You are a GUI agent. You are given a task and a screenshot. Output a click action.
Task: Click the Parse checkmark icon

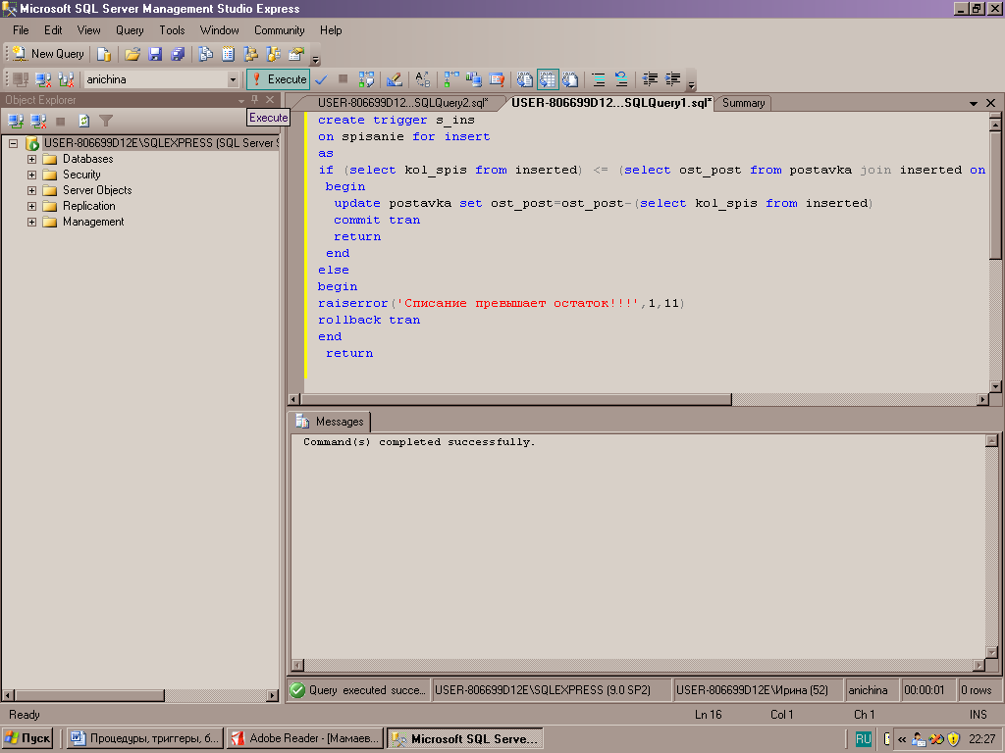coord(321,79)
